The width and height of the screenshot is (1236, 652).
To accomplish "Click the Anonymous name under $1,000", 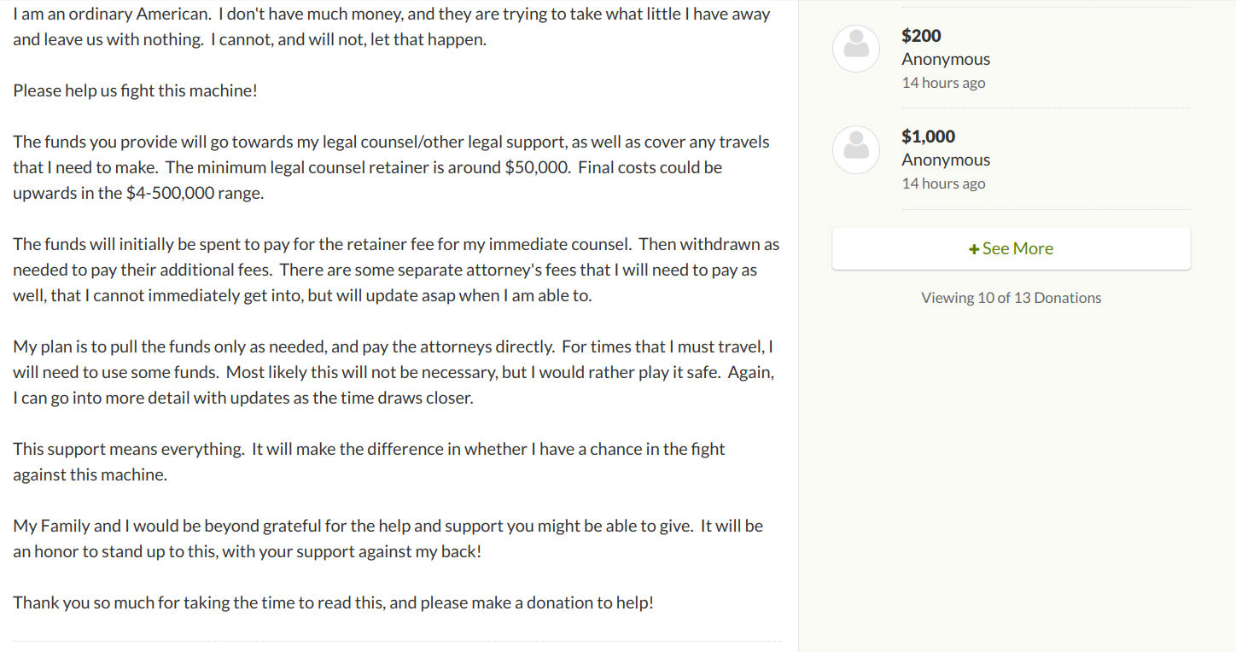I will coord(946,160).
